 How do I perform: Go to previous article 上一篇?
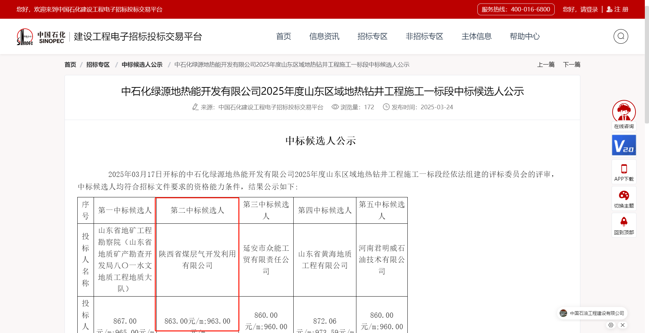point(546,65)
